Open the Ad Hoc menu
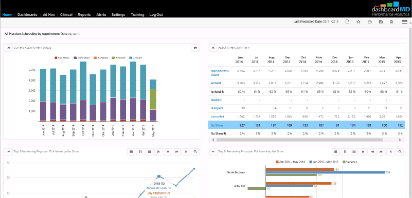Viewport: 412px width, 198px height. coord(49,15)
